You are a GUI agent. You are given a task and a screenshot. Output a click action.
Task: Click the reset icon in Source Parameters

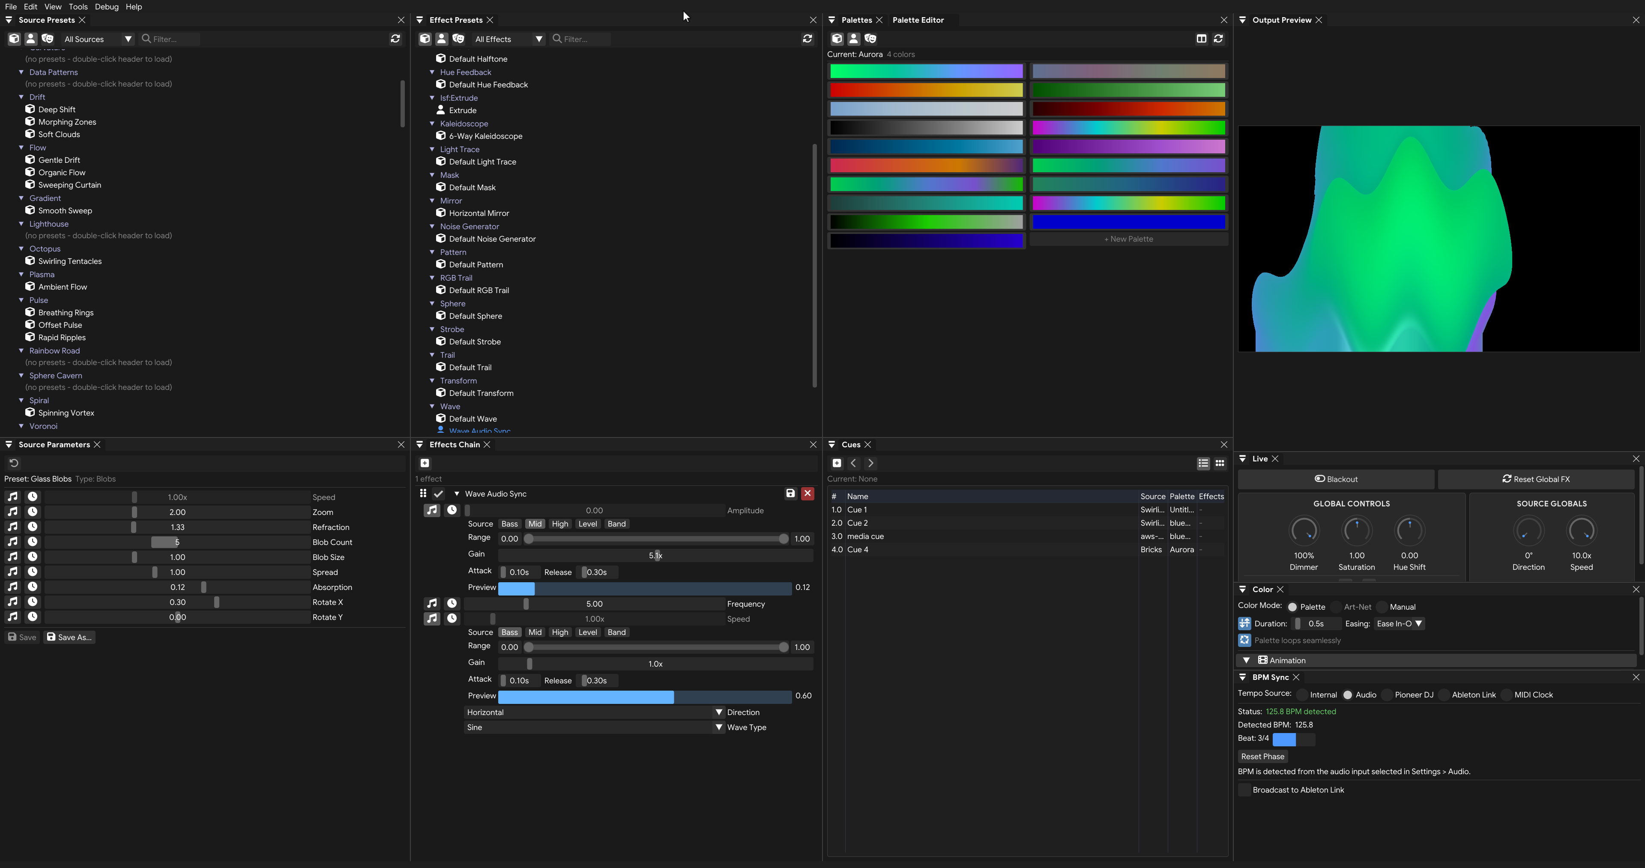14,463
